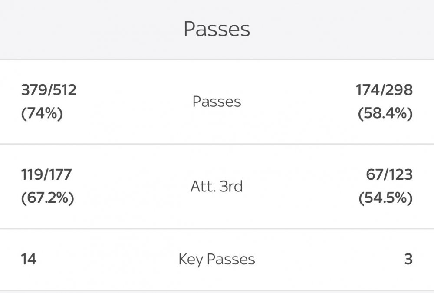Screen dimensions: 434x293
Task: Click the 379/512 passes figure
Action: [49, 90]
